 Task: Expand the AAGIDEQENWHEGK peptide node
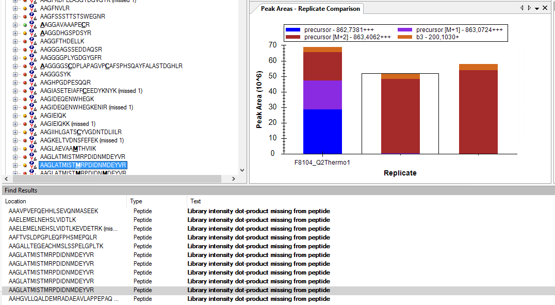point(15,99)
